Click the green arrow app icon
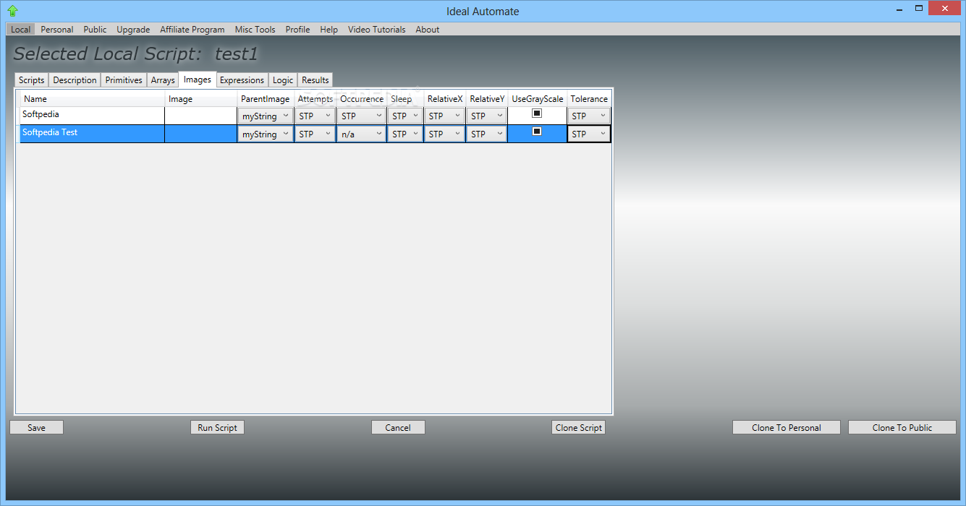The image size is (966, 506). click(x=12, y=11)
